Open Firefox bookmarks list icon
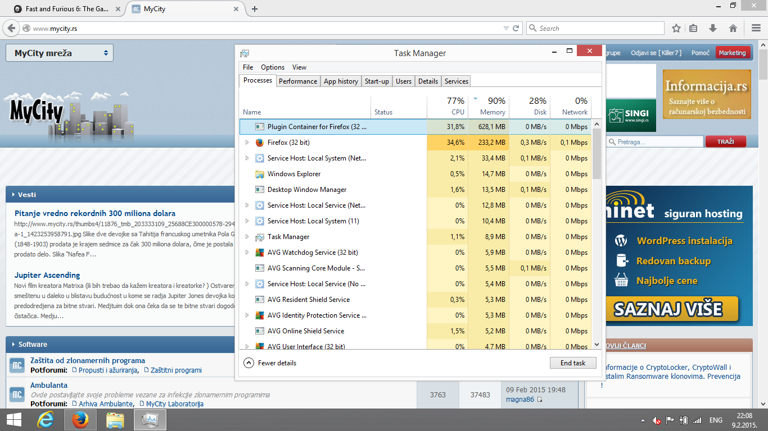 (693, 28)
